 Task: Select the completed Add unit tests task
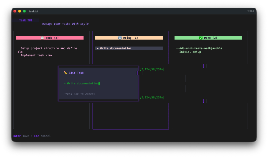click(x=200, y=48)
